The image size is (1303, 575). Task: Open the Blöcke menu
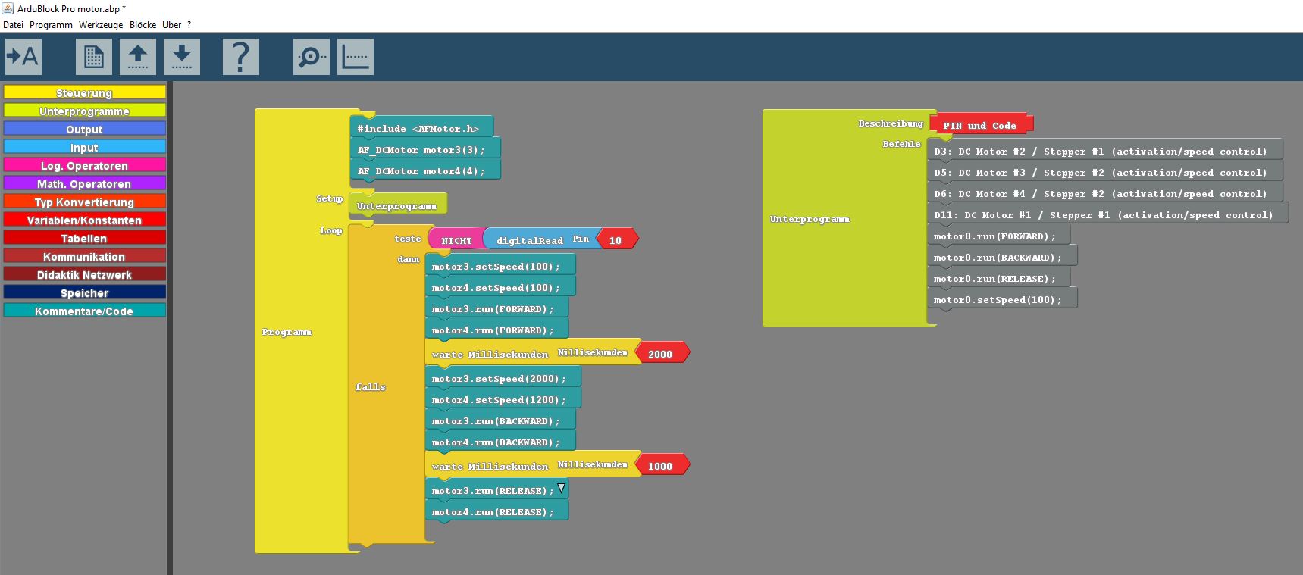tap(143, 25)
